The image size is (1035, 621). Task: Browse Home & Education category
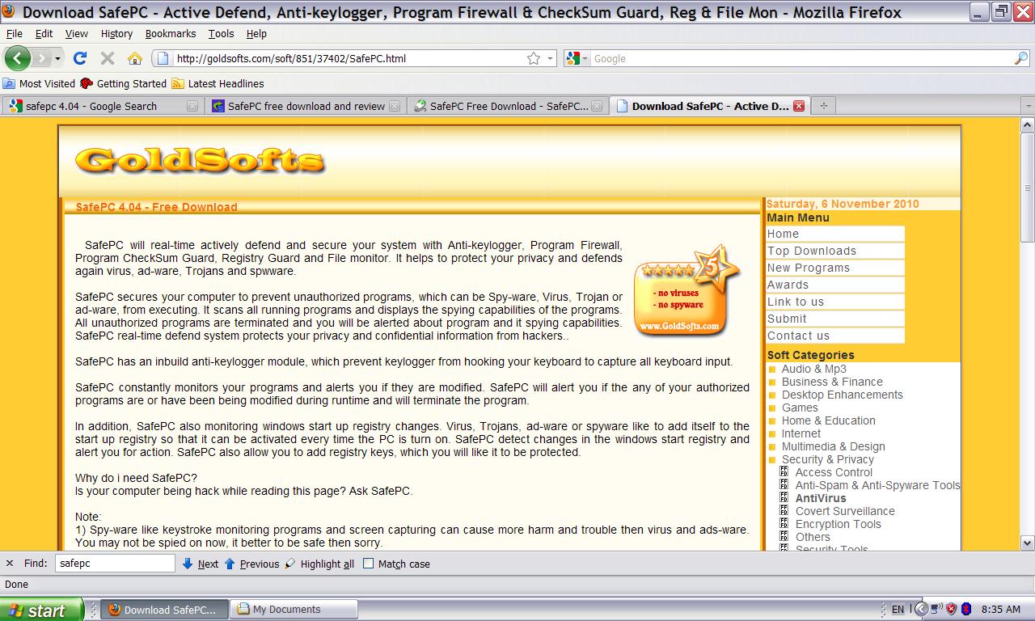(828, 420)
